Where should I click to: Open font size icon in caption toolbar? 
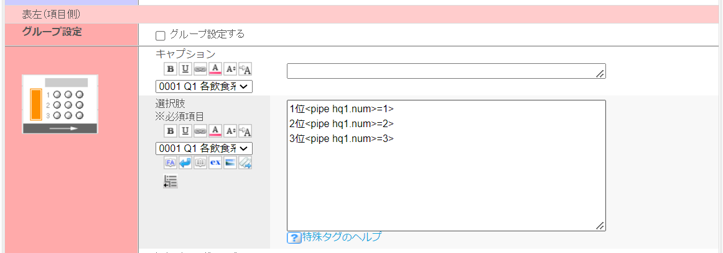(x=230, y=69)
